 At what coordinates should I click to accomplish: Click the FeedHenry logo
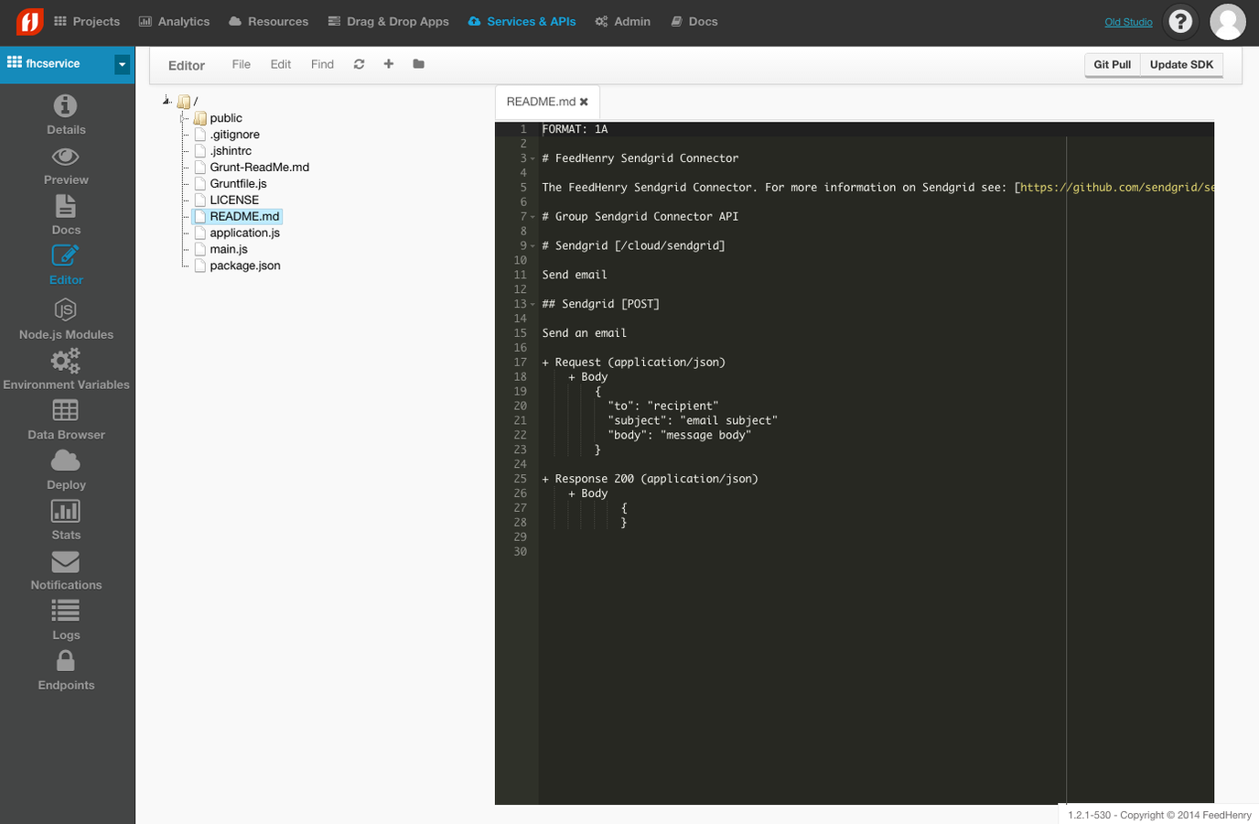[x=29, y=21]
